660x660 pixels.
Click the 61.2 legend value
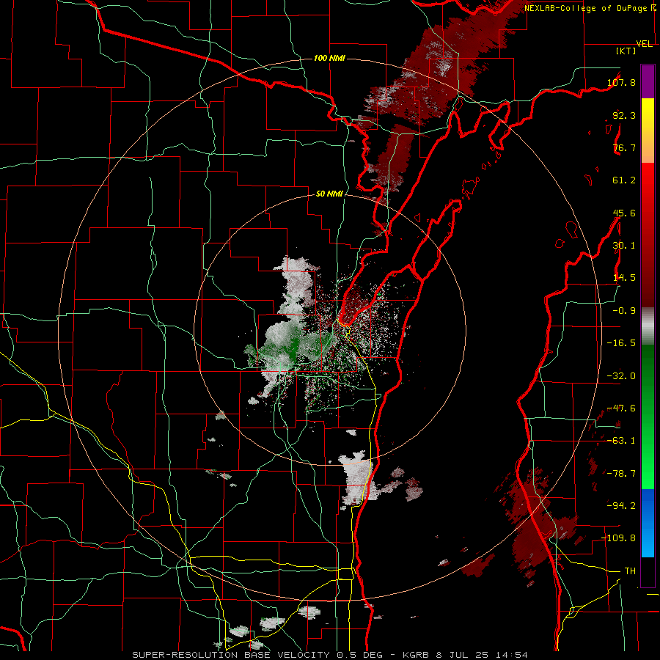(x=624, y=180)
